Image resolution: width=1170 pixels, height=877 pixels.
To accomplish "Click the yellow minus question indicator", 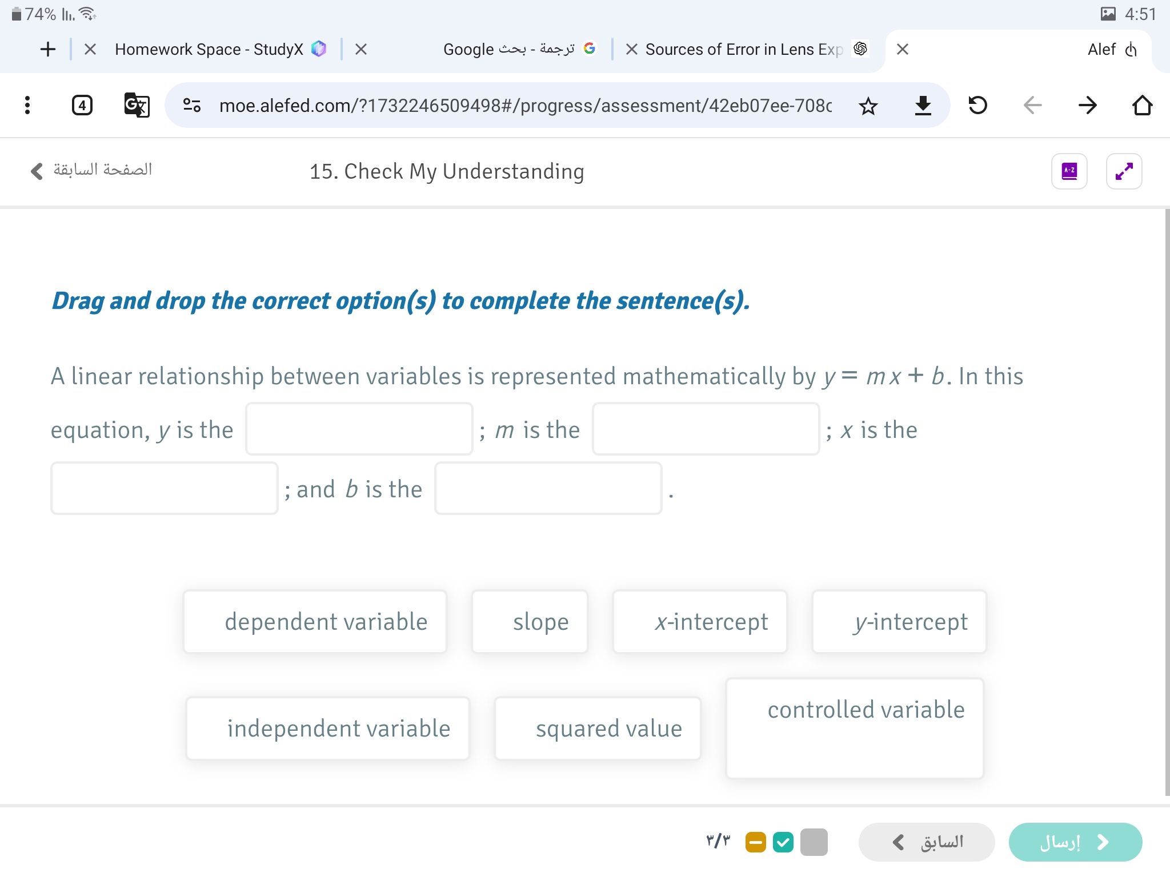I will pos(755,842).
